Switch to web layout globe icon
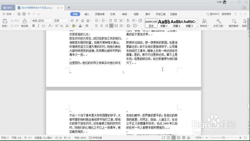This screenshot has height=141, width=250. (184, 138)
